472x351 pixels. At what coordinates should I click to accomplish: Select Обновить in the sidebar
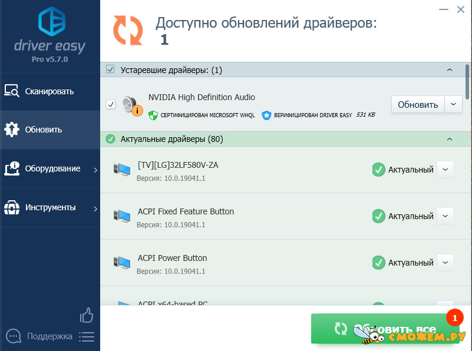50,130
